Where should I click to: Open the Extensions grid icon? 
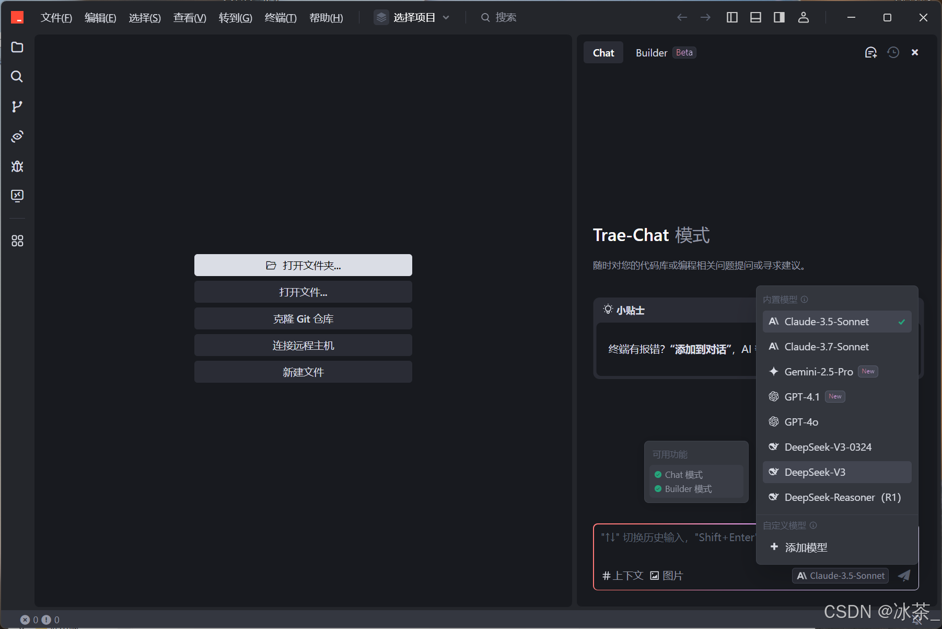pyautogui.click(x=17, y=241)
